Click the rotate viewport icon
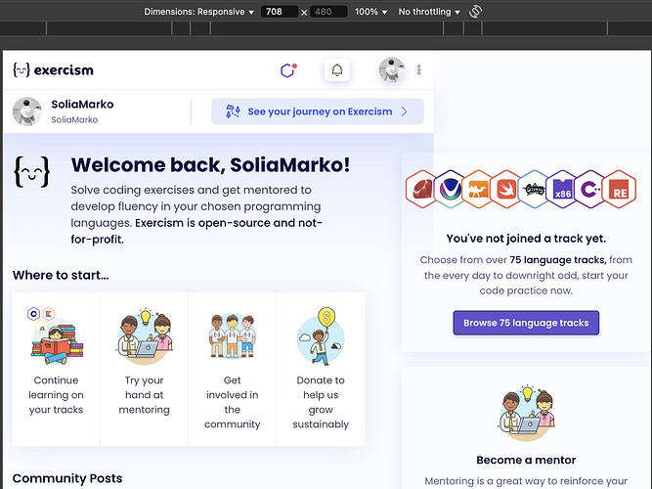The height and width of the screenshot is (489, 652). pos(475,12)
